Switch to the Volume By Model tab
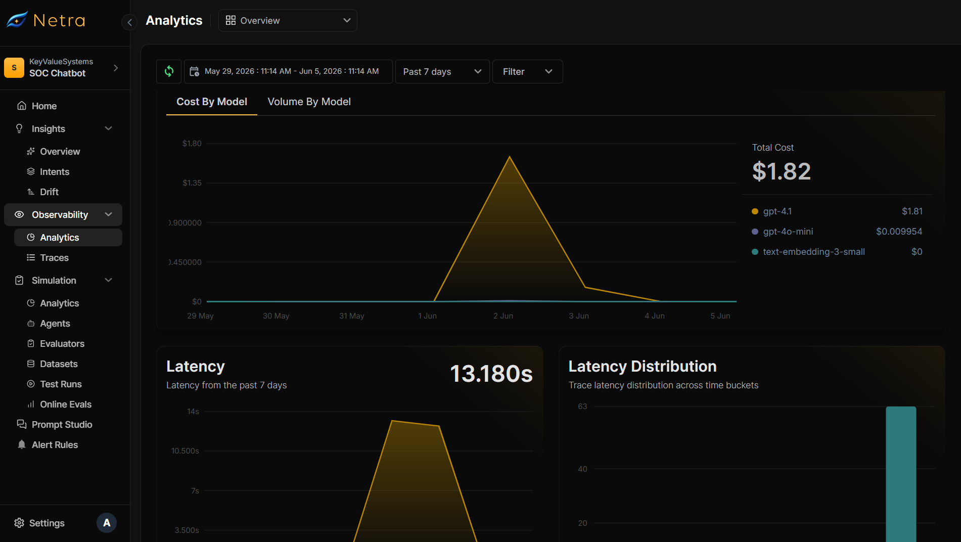This screenshot has height=542, width=961. click(309, 102)
